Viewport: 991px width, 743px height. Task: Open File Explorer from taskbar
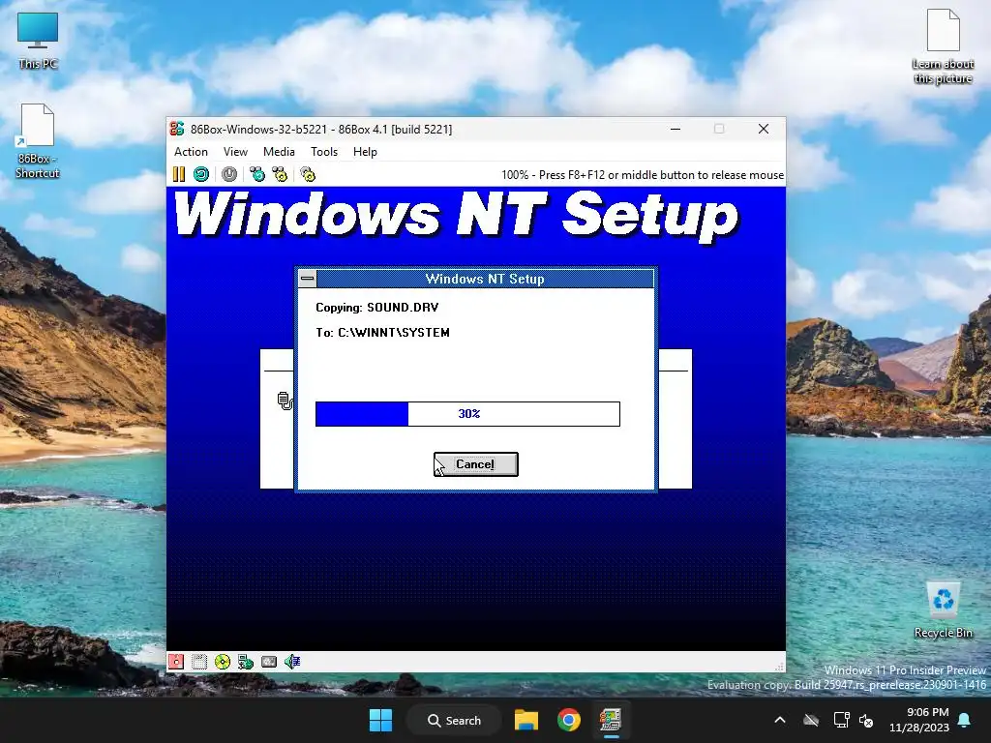[x=526, y=720]
